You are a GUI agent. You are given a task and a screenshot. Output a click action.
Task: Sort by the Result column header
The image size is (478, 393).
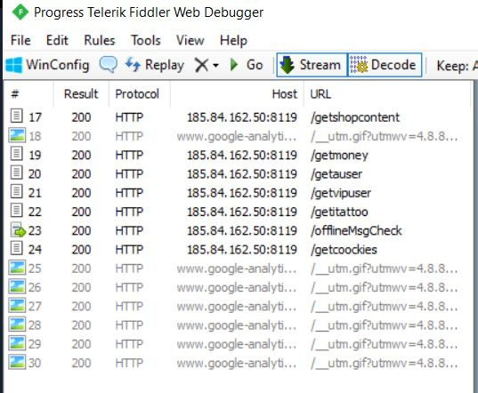tap(81, 93)
